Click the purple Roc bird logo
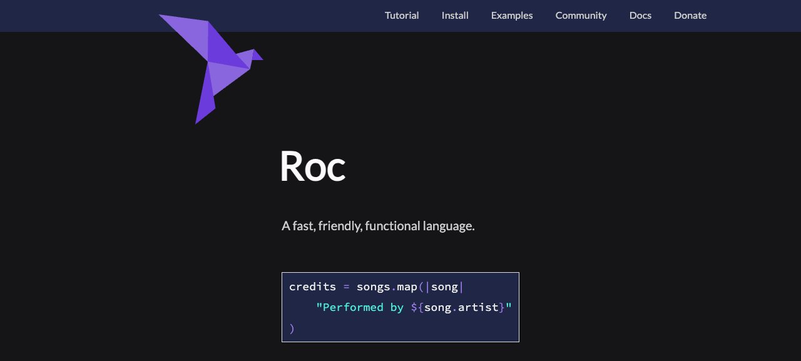The image size is (801, 361). tap(211, 69)
